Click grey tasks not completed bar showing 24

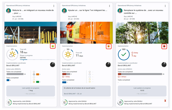click(15, 74)
